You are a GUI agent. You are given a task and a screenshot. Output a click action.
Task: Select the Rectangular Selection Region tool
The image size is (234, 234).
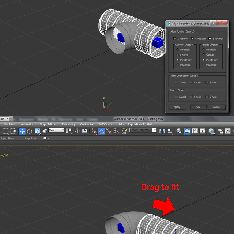[x=6, y=131]
